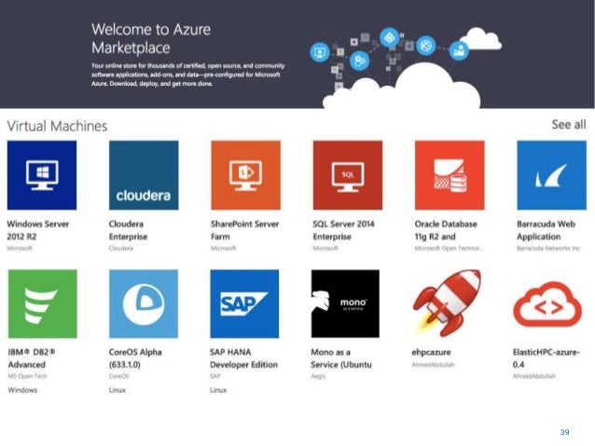This screenshot has width=595, height=446.
Task: Click AhmedAbdullah publisher under ehpcazure
Action: pyautogui.click(x=434, y=365)
